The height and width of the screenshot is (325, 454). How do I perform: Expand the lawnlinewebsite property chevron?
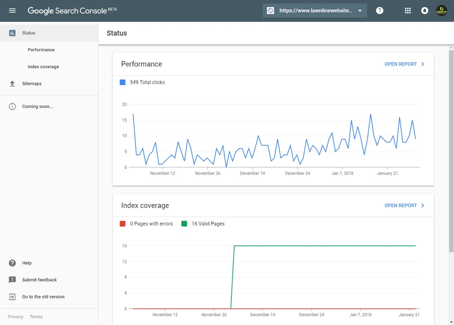point(360,10)
